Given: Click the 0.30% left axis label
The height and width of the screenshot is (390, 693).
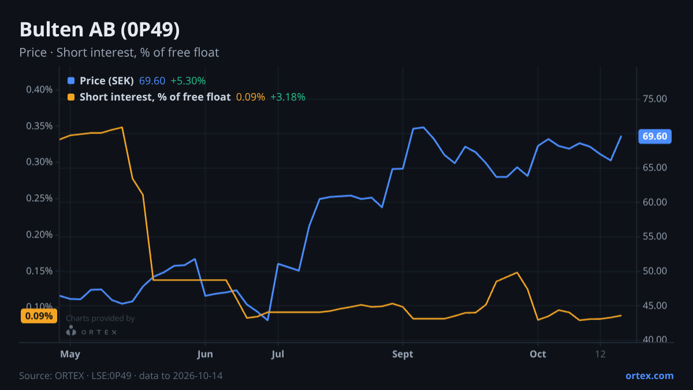Looking at the screenshot, I should tap(40, 162).
